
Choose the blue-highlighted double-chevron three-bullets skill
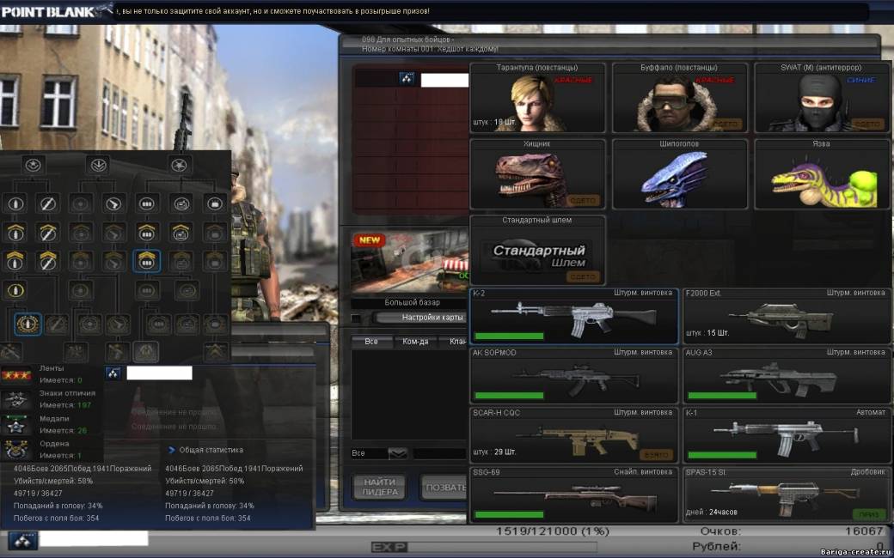[147, 261]
